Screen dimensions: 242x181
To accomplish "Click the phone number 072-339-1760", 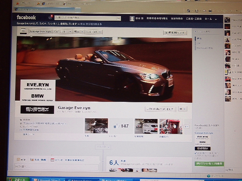I will coord(30,126).
